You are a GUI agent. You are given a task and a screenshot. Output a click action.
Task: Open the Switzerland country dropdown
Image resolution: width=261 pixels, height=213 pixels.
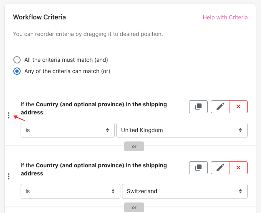pyautogui.click(x=185, y=191)
